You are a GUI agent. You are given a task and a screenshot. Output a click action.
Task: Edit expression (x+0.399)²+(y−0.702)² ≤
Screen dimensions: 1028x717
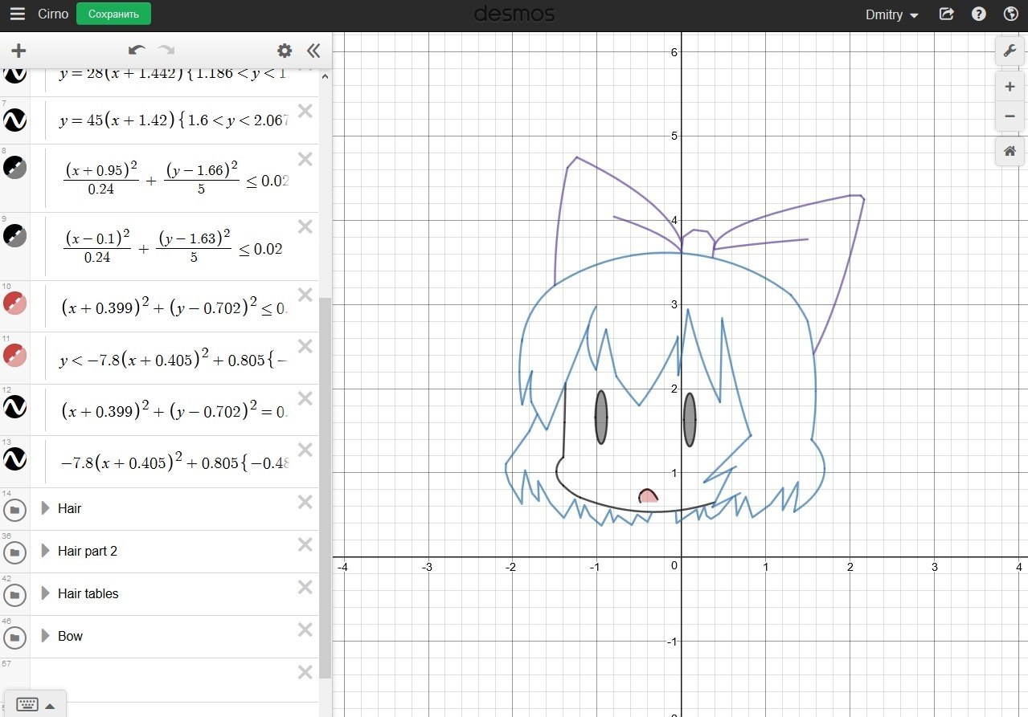(173, 306)
